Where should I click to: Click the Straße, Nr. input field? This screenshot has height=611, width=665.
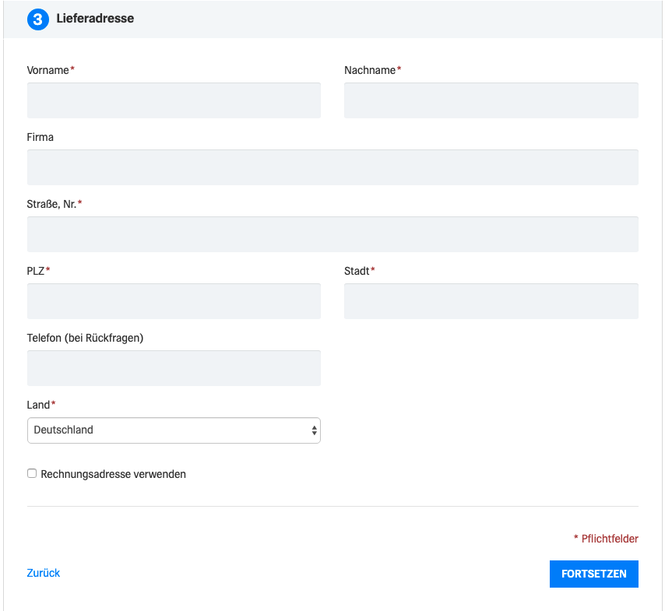pos(332,234)
